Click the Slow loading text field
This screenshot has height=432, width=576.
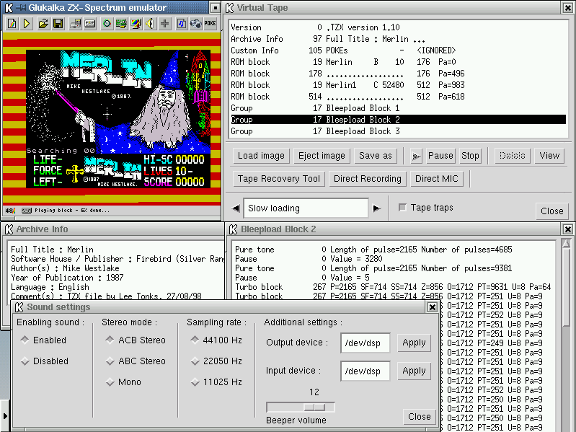[306, 208]
